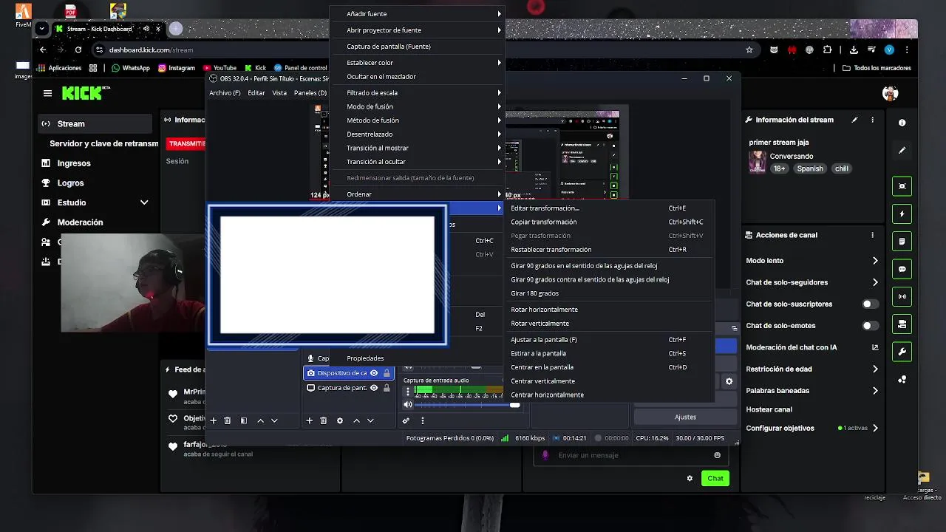Open advanced audio gears icon in OBS mixer
Image resolution: width=946 pixels, height=532 pixels.
[406, 420]
